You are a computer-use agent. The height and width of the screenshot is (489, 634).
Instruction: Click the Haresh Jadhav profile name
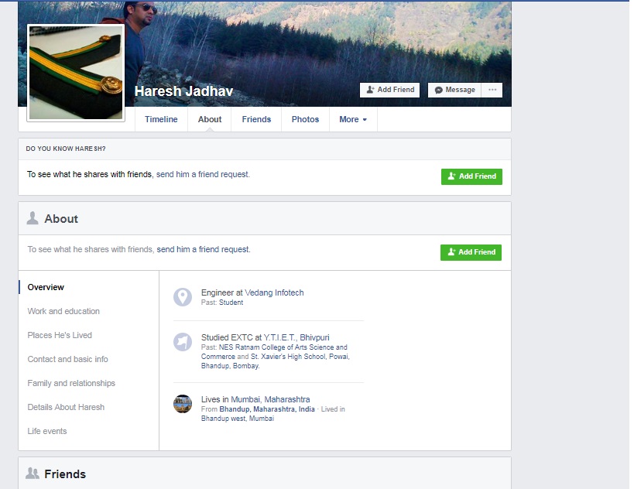[x=183, y=91]
